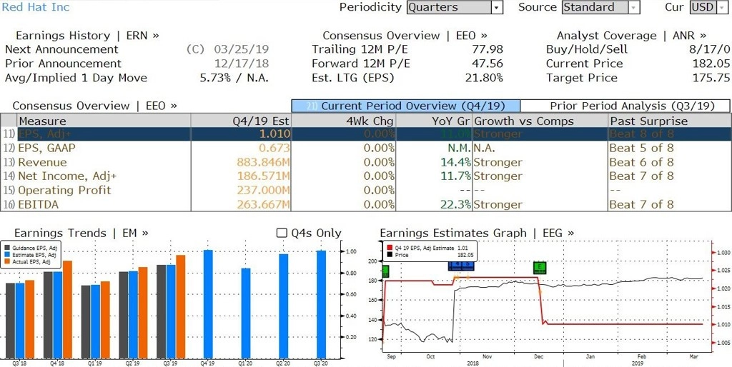Select row 14 Net Income, Adj+
Image resolution: width=732 pixels, height=367 pixels.
(x=365, y=176)
